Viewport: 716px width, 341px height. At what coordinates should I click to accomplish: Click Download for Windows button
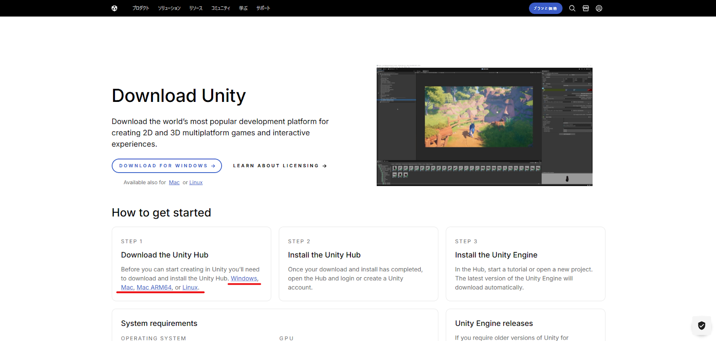(x=166, y=166)
